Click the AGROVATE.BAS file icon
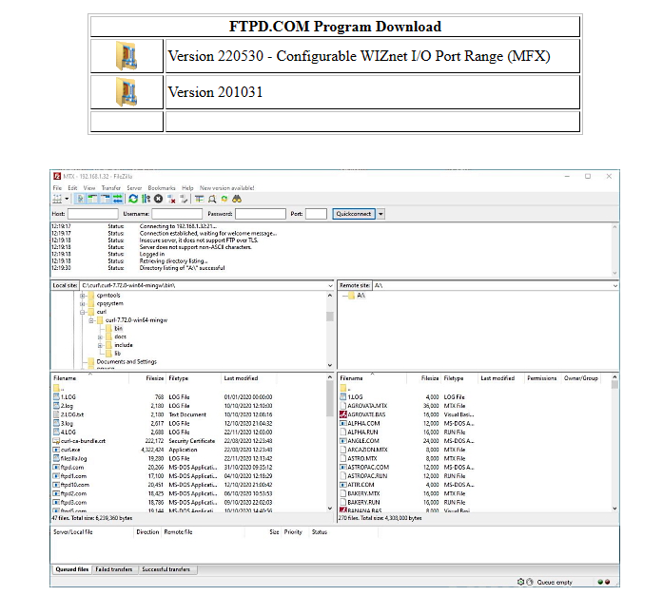The image size is (663, 596). tap(343, 414)
